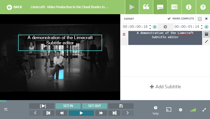Viewport: 210px width, 119px height.
Task: Go to next item with right chevron
Action: 128,113
